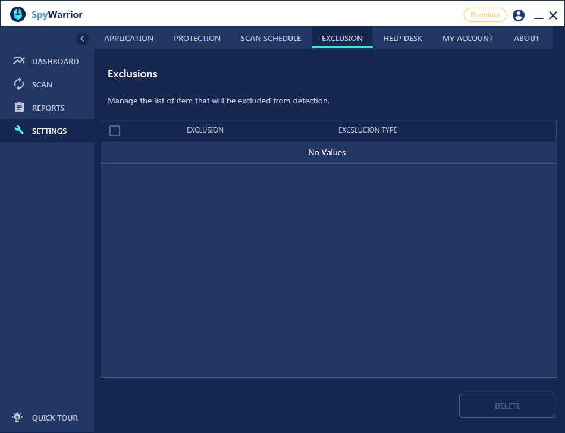Open the My Account tab
Screen dimensions: 565x433
[467, 38]
